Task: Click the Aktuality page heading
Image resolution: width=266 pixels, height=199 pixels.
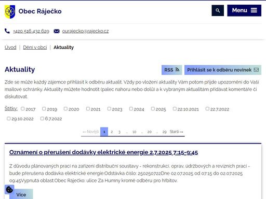Action: click(20, 69)
